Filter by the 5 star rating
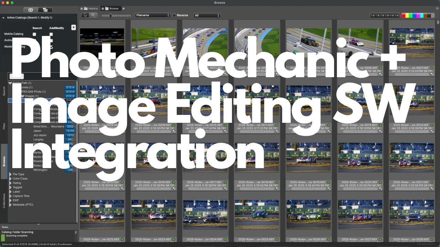Screen dimensions: 440x247 click(397, 15)
